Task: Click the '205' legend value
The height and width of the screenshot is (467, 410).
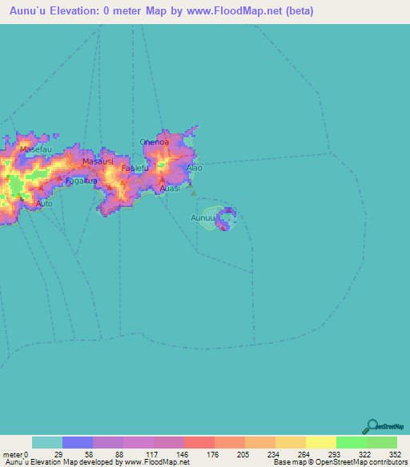Action: tap(243, 455)
